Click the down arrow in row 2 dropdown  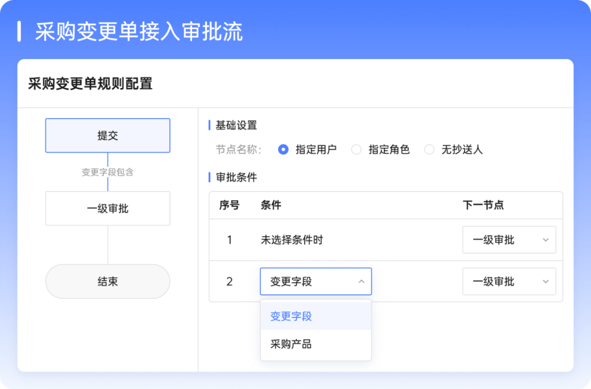point(546,282)
